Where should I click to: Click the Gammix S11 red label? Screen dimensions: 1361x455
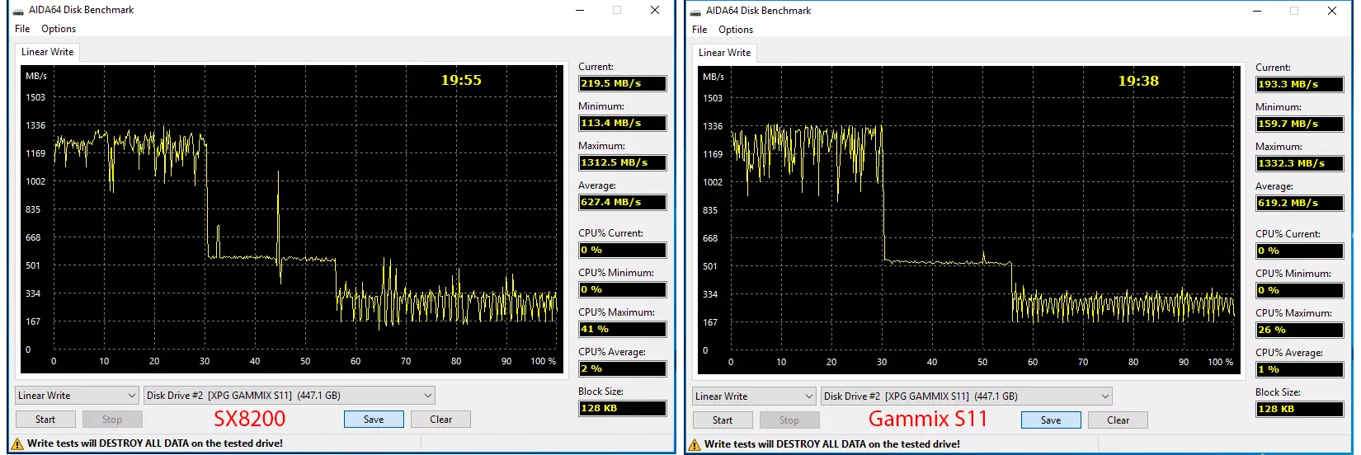pyautogui.click(x=928, y=419)
